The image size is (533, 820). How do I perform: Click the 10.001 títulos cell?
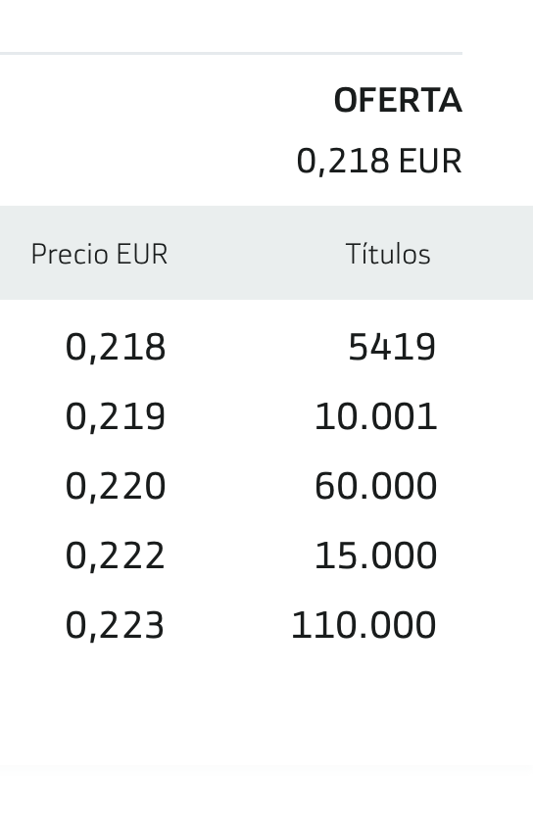(x=375, y=416)
